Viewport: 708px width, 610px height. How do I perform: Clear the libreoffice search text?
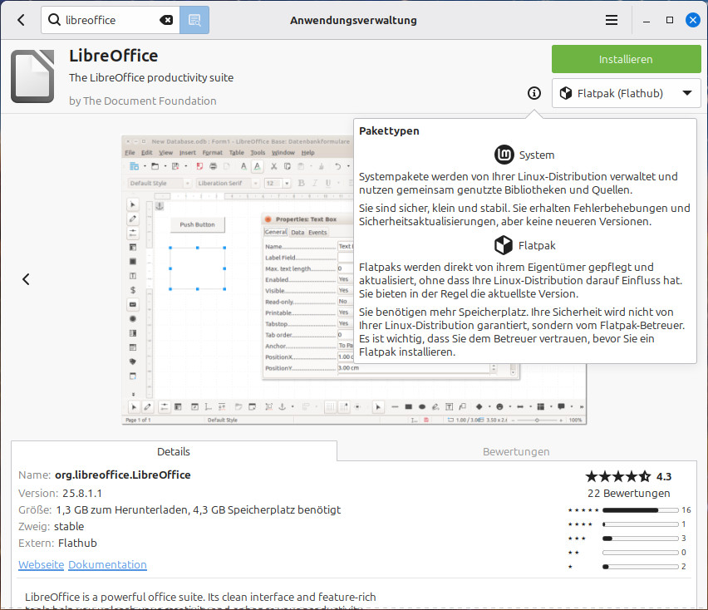[166, 20]
